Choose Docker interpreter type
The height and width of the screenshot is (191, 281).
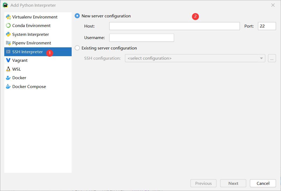pos(38,78)
